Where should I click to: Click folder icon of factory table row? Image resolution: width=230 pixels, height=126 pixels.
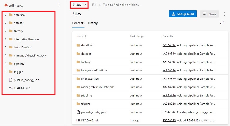(x=78, y=62)
